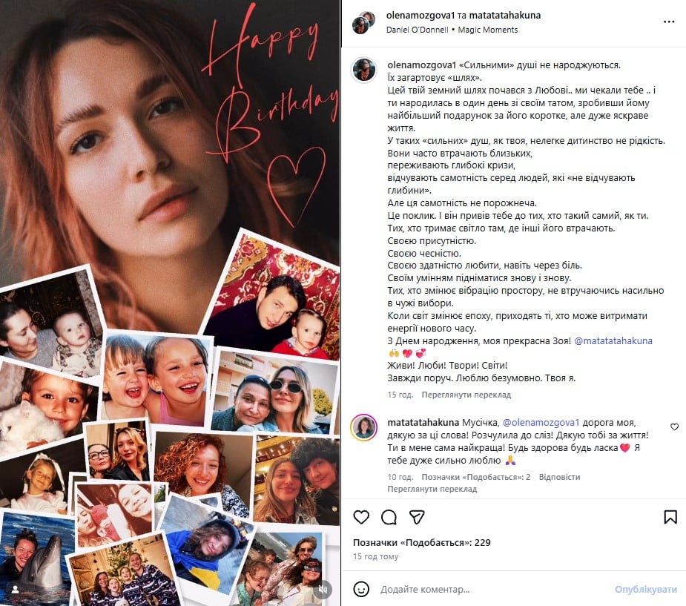Unmute the video with the speaker icon
The height and width of the screenshot is (606, 686).
pos(323,590)
